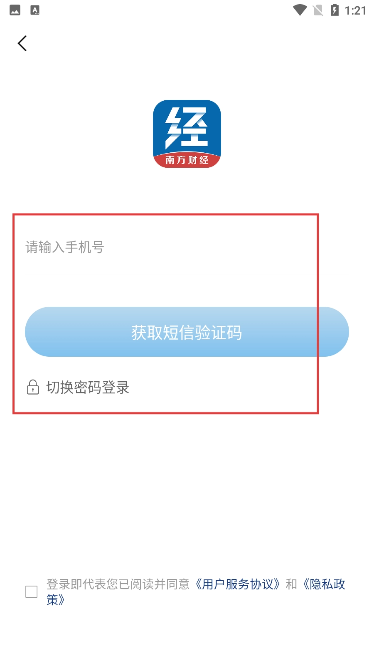Go back using the top-left arrow
The height and width of the screenshot is (666, 374).
click(22, 43)
